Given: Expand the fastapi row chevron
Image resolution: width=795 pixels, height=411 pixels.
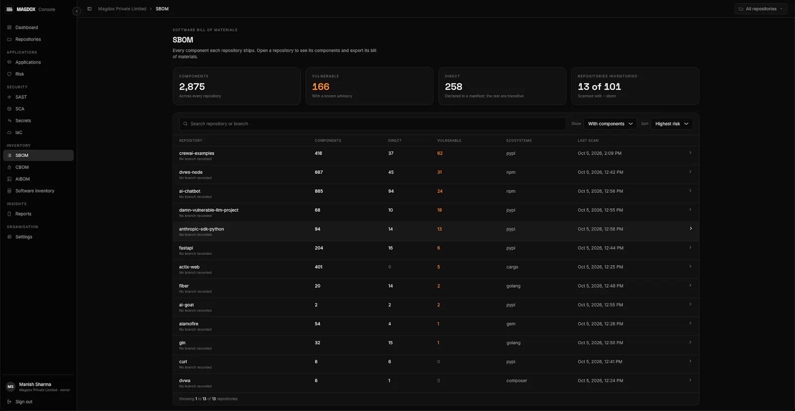Looking at the screenshot, I should [x=690, y=247].
